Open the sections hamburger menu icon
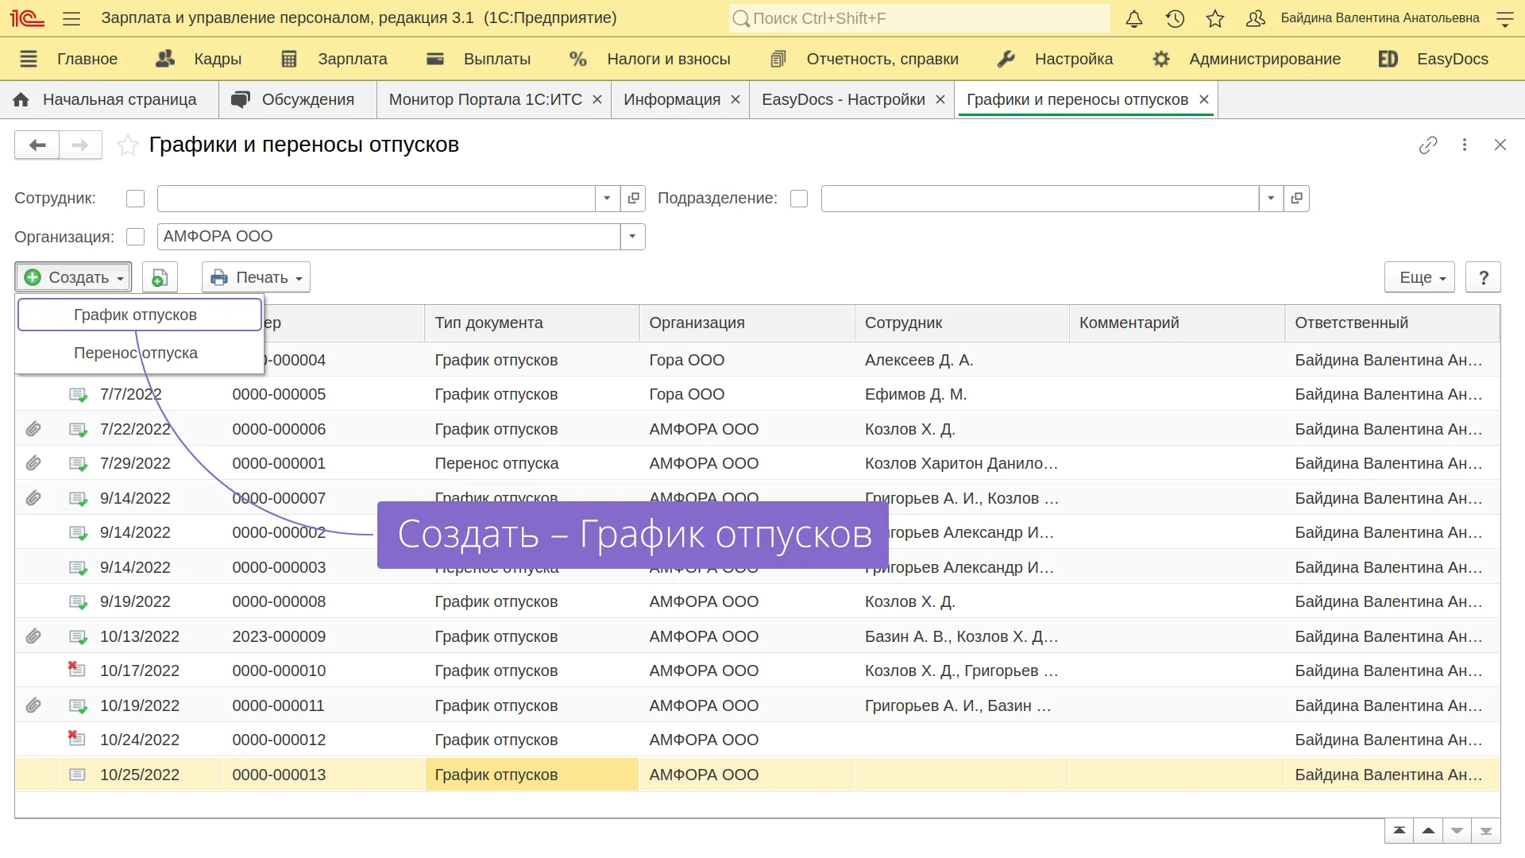This screenshot has width=1525, height=858. coord(71,18)
